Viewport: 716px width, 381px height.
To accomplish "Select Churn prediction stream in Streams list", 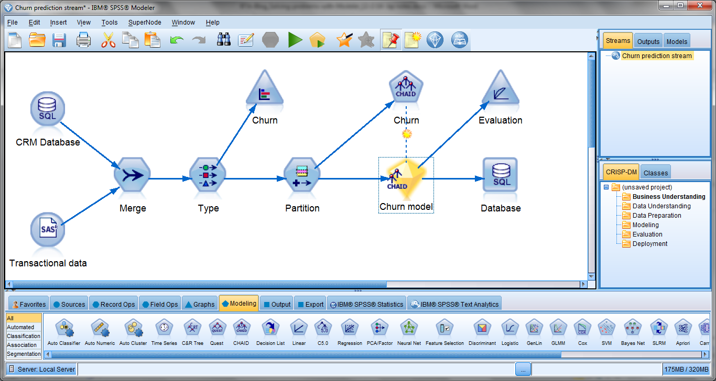I will coord(657,56).
